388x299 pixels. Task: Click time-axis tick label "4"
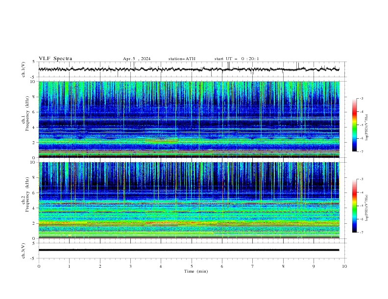coord(161,266)
